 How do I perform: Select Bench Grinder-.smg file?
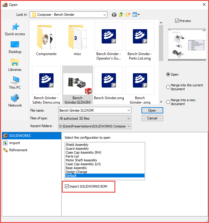pyautogui.click(x=140, y=85)
